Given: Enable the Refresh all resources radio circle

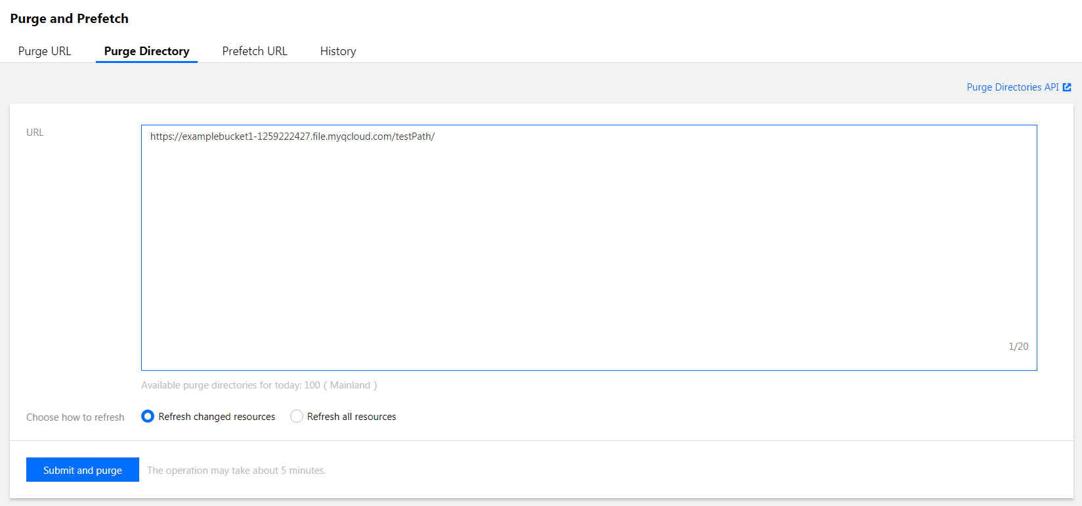Looking at the screenshot, I should point(297,416).
